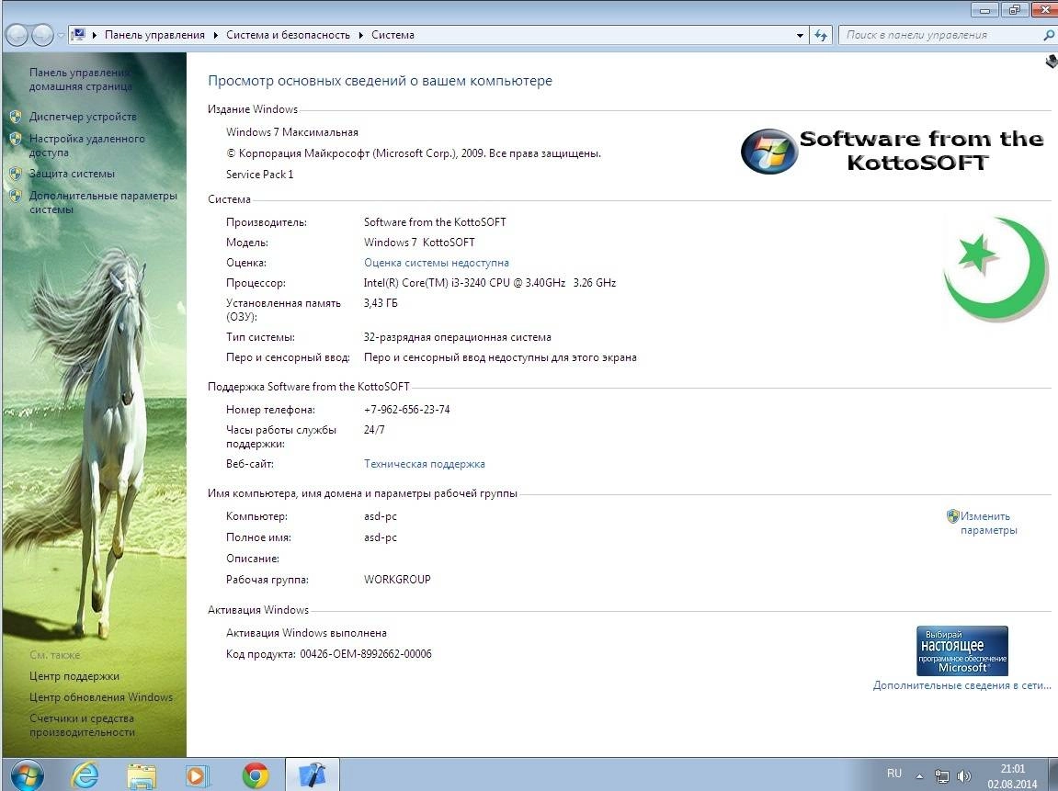This screenshot has width=1058, height=791.
Task: Select Система breadcrumb
Action: [x=392, y=35]
